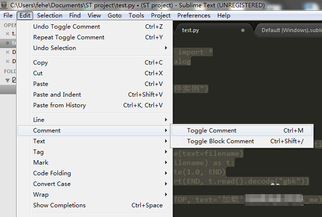Image resolution: width=322 pixels, height=217 pixels.
Task: Expand the Mark submenu
Action: coord(95,162)
